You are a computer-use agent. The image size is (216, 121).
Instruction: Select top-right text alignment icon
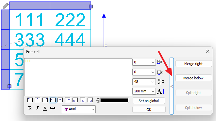coord(45,100)
